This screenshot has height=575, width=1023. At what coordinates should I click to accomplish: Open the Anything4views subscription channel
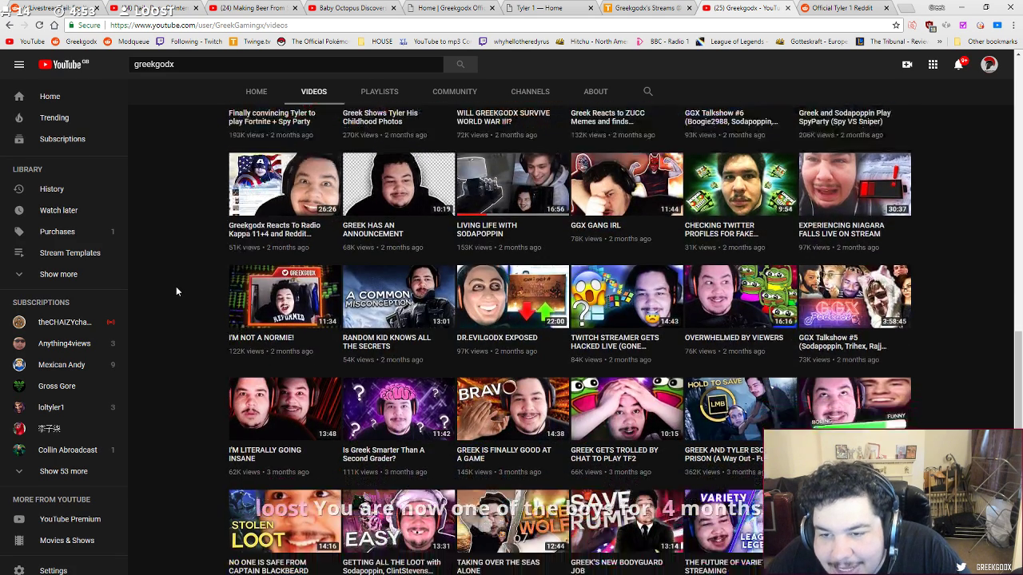pyautogui.click(x=64, y=343)
